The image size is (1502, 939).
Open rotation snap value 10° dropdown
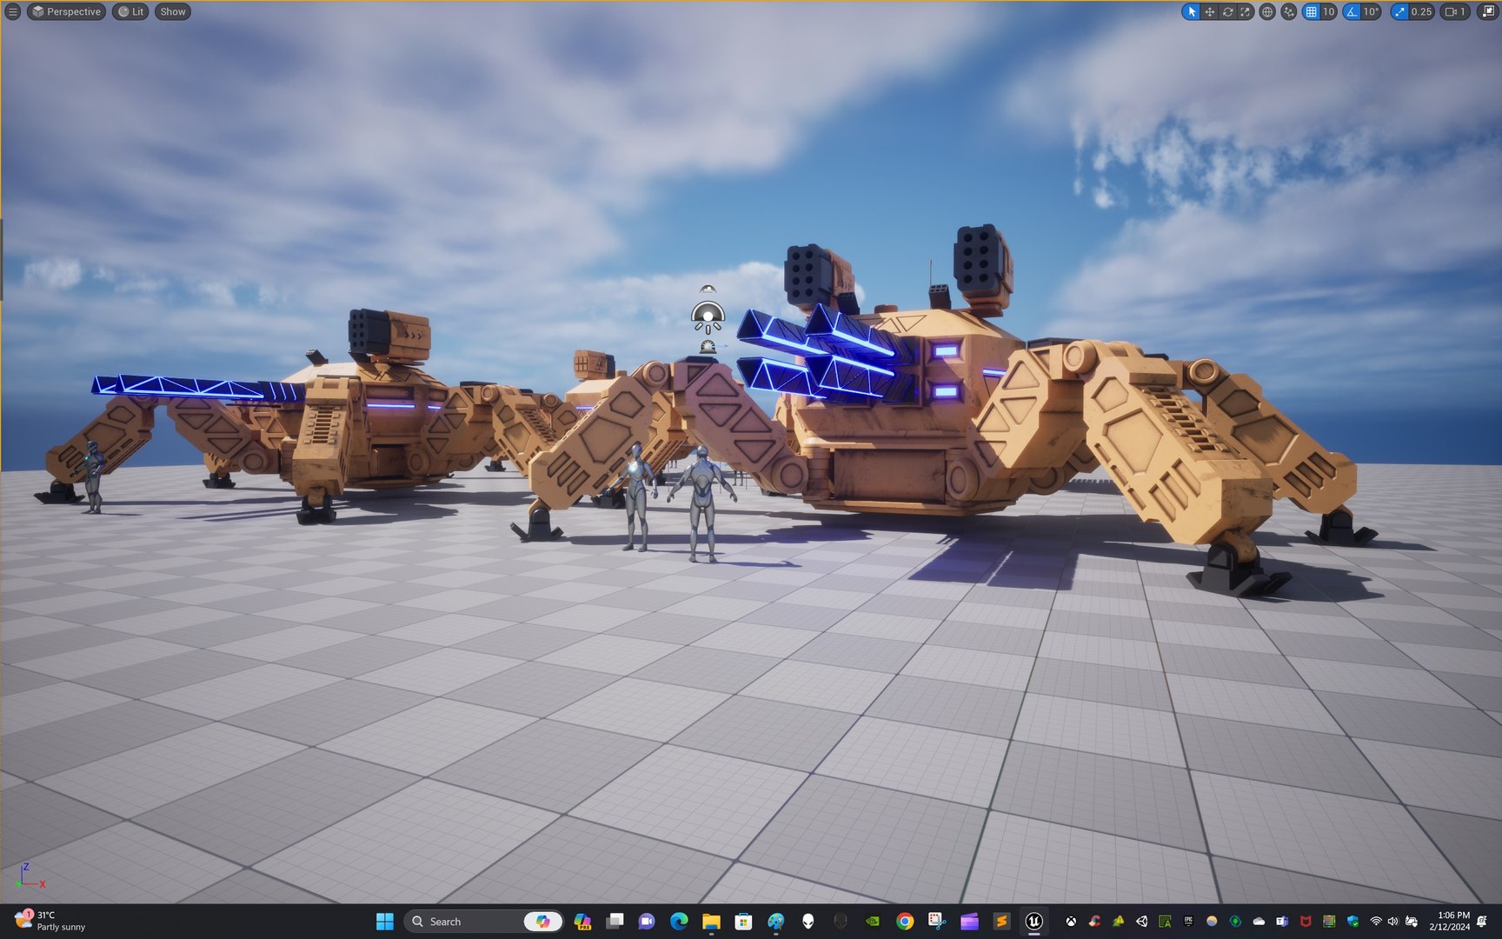click(x=1372, y=11)
